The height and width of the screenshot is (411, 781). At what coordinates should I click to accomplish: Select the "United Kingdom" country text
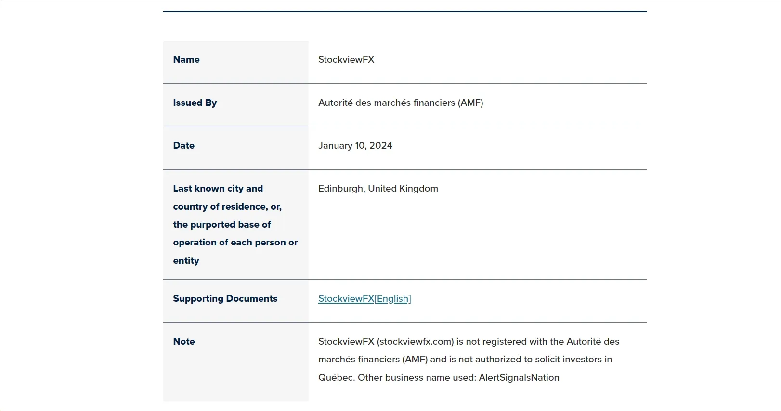coord(403,189)
